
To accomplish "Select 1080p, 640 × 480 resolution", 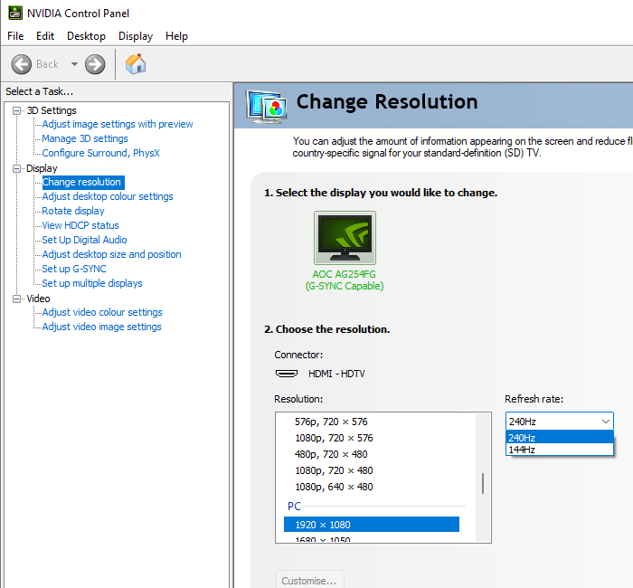I will point(334,487).
